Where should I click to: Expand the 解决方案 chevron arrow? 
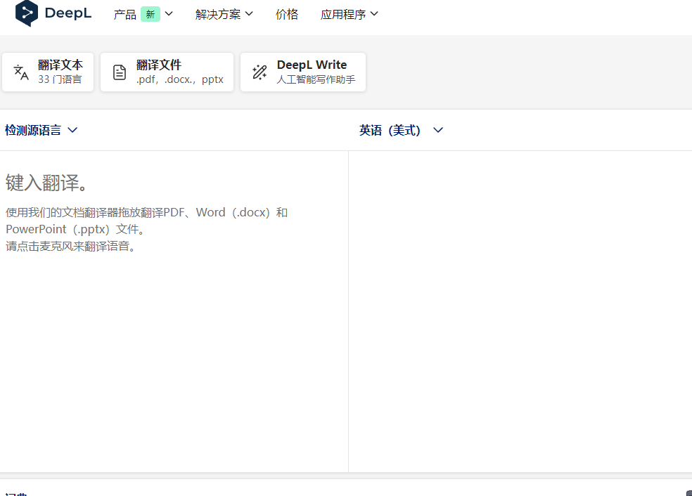[x=249, y=14]
